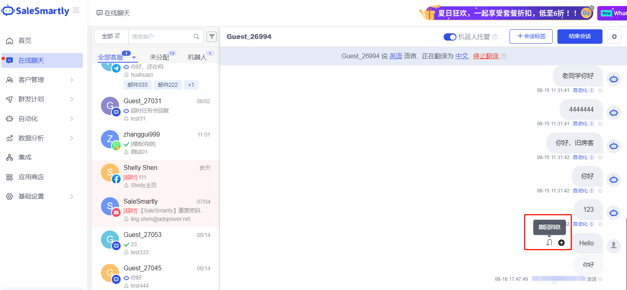The width and height of the screenshot is (627, 290).
Task: Click the recall message arrow icon
Action: pos(549,243)
